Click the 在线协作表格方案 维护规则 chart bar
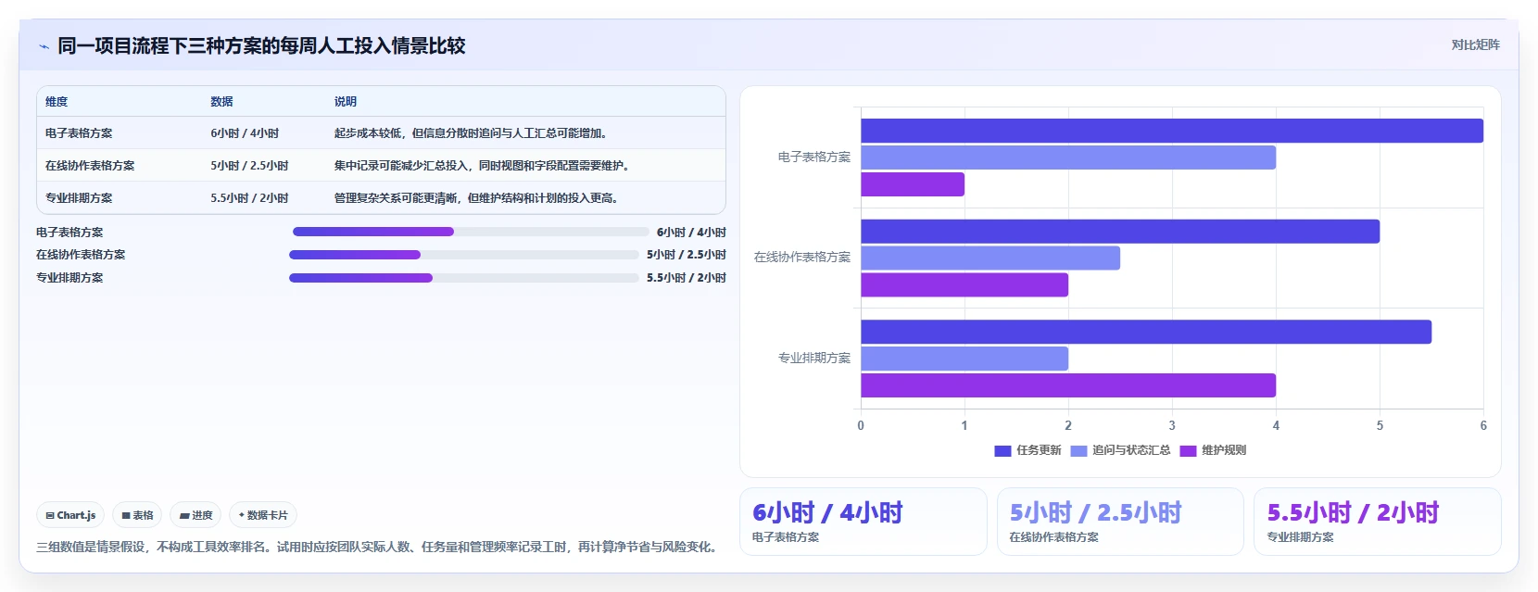The height and width of the screenshot is (592, 1538). point(964,284)
